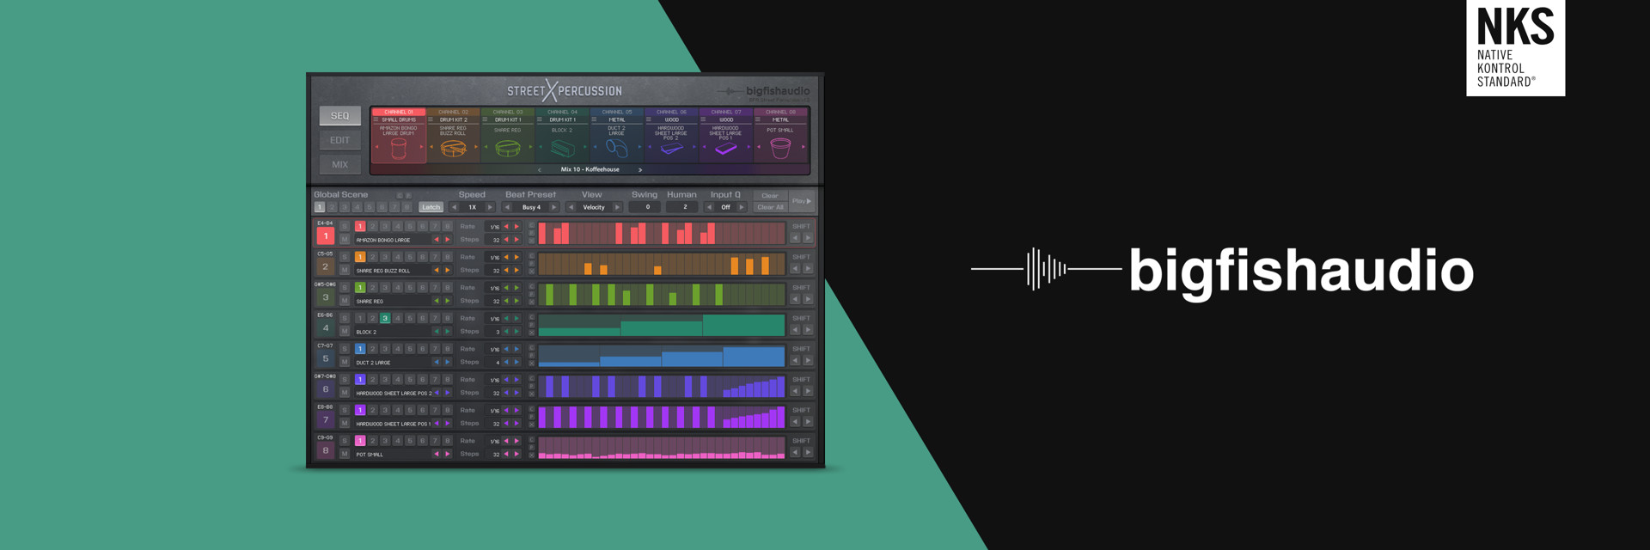Select the Amazon Bongo drum icon in Channel 01
1650x550 pixels.
[398, 149]
